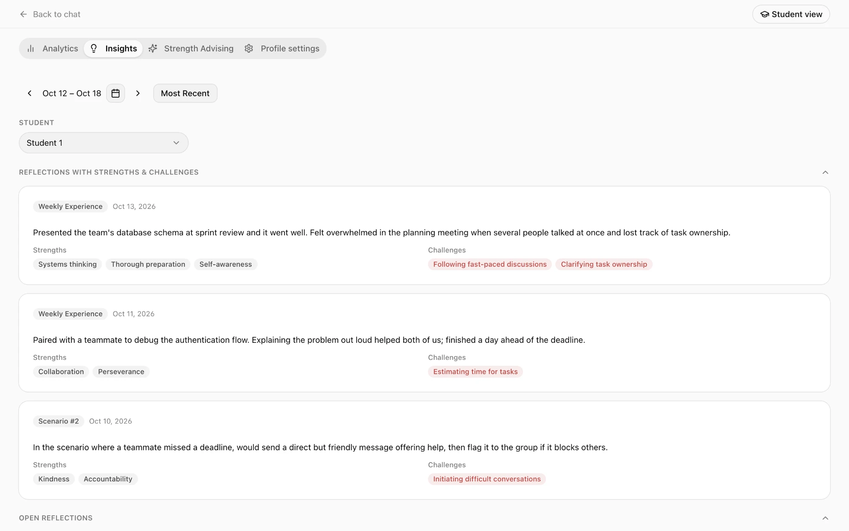Click the Profile settings gear icon

[x=249, y=48]
